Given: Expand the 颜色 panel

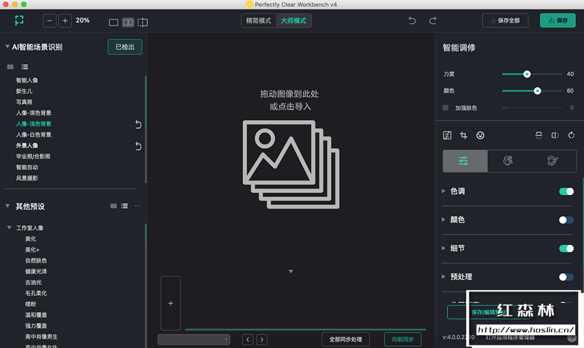Looking at the screenshot, I should pyautogui.click(x=443, y=220).
